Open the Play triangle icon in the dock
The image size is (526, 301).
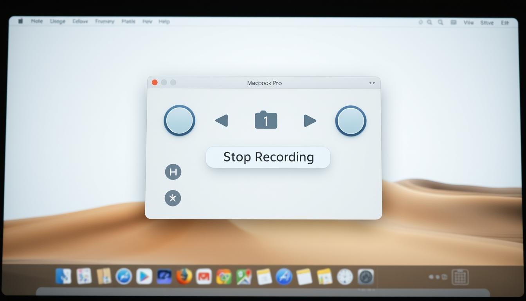pos(144,276)
